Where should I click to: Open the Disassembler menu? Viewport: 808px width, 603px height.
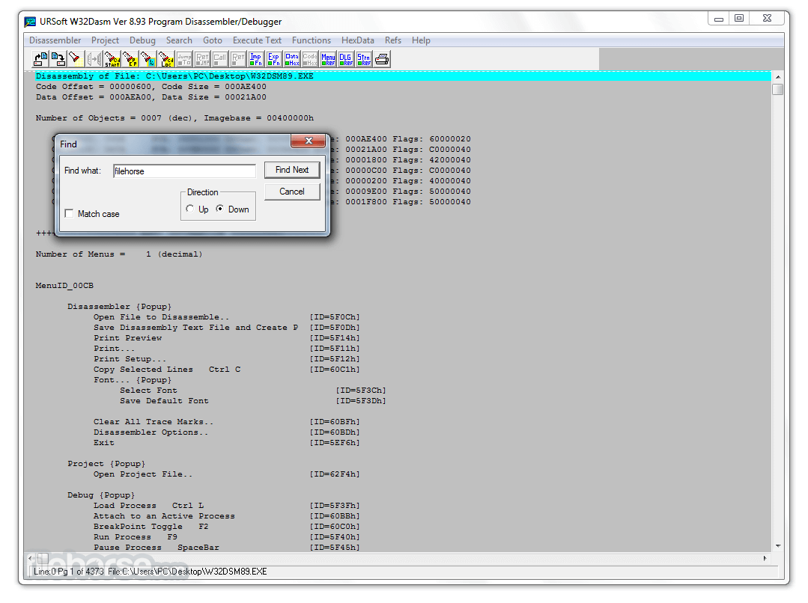pyautogui.click(x=55, y=40)
